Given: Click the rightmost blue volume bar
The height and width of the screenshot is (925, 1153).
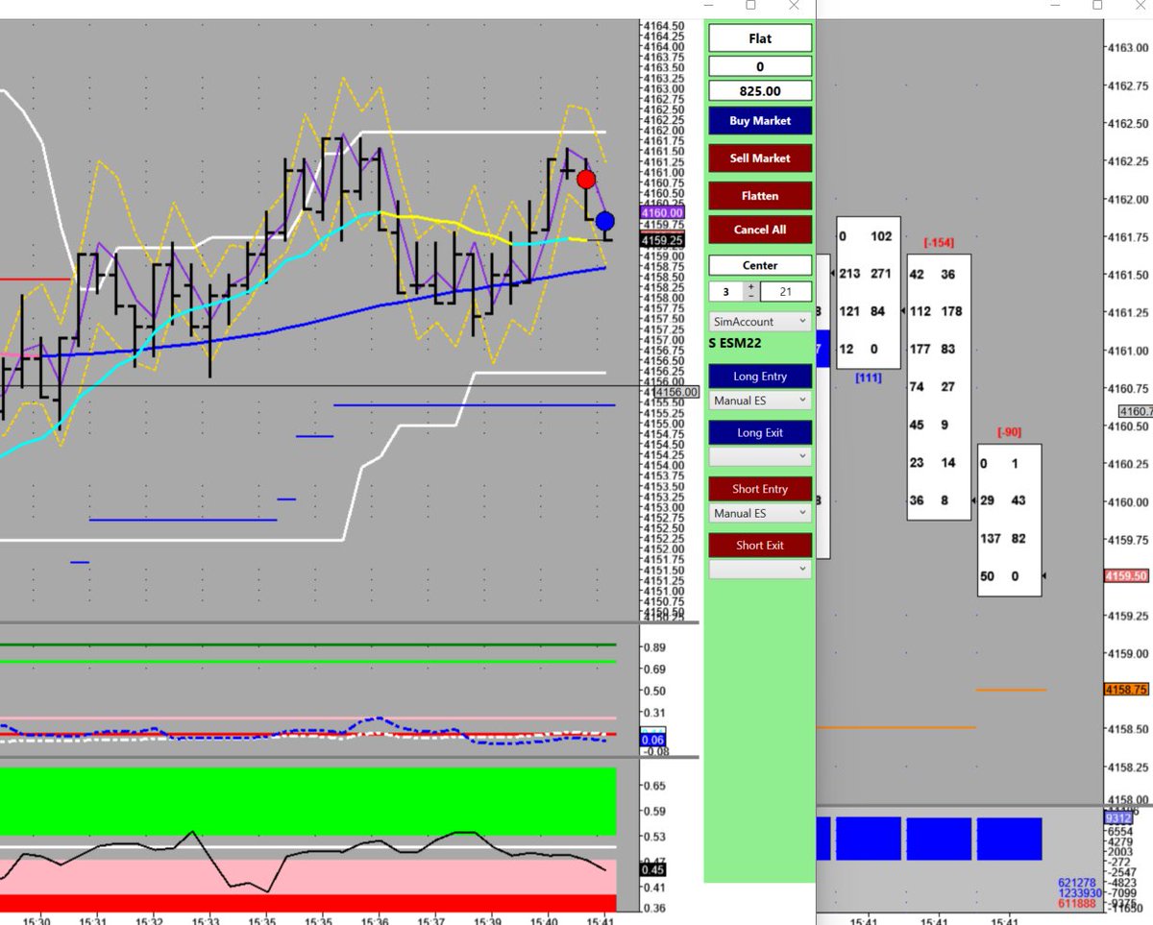Looking at the screenshot, I should point(1009,839).
